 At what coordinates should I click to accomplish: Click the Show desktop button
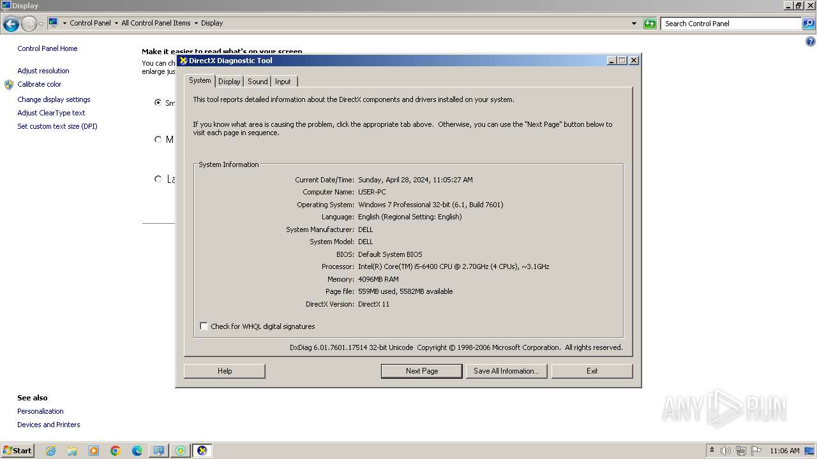click(x=811, y=451)
